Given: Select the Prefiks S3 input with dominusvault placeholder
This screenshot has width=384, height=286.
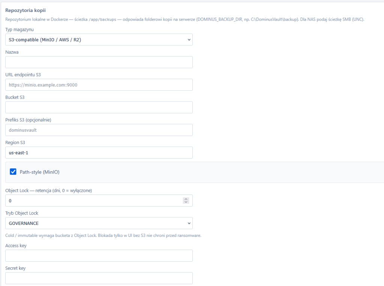Looking at the screenshot, I should point(99,130).
